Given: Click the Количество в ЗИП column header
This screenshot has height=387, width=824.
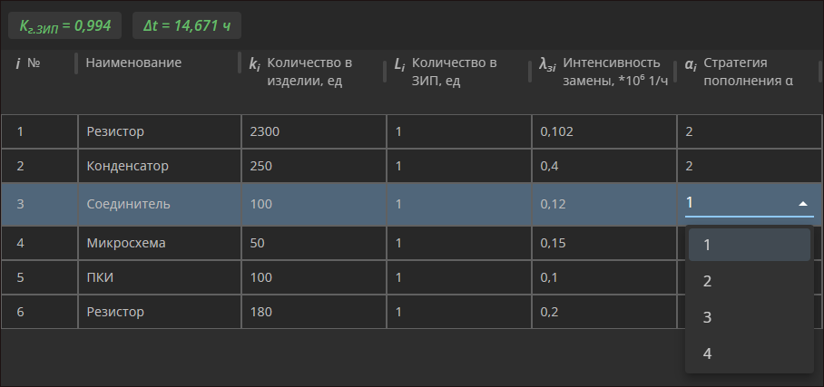Looking at the screenshot, I should 446,72.
